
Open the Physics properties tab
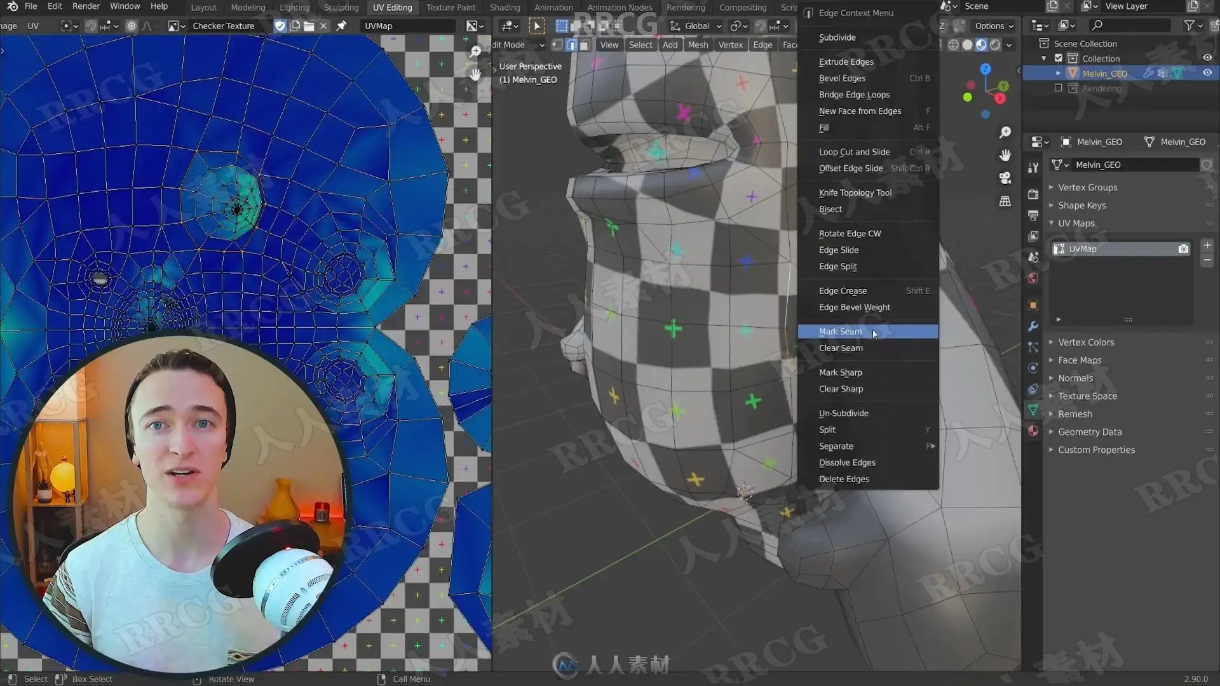click(x=1033, y=368)
